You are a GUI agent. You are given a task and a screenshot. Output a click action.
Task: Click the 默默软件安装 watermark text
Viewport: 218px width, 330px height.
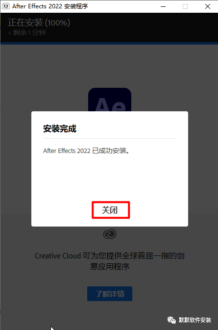click(195, 320)
